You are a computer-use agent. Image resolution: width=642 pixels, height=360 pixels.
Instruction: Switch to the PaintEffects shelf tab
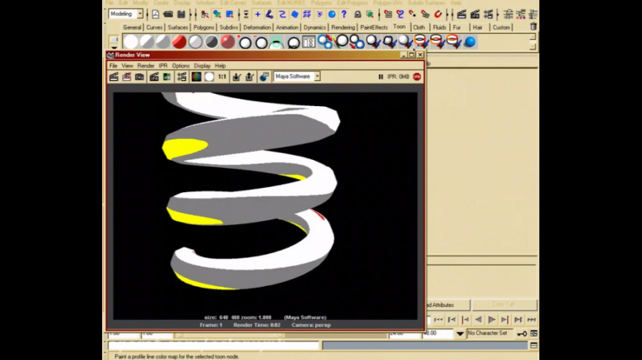[x=374, y=28]
